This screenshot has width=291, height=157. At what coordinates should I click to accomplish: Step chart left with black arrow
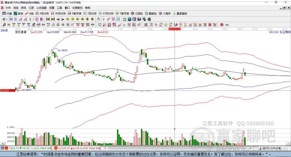click(58, 19)
